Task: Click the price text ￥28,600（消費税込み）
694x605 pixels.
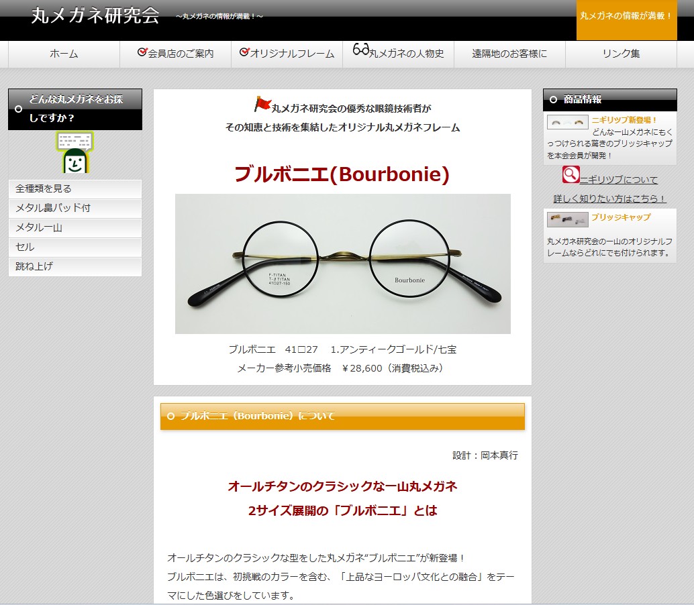Action: coord(393,368)
